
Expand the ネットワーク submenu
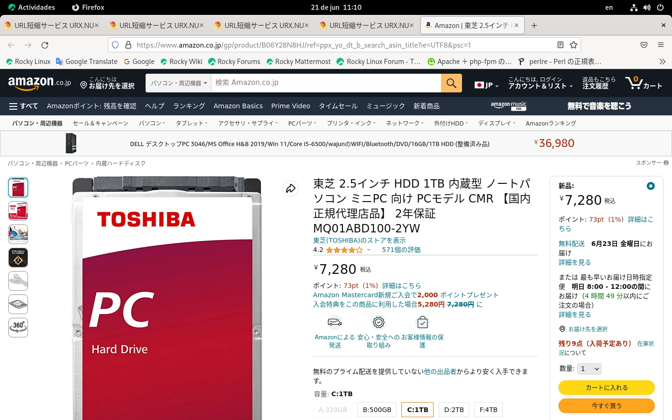405,123
